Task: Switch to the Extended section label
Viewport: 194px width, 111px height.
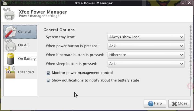Action: click(26, 72)
